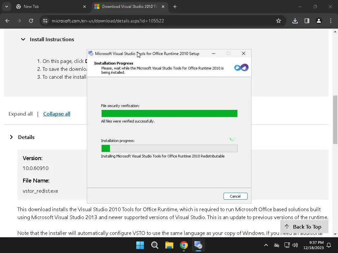Open Windows Search from taskbar
Image resolution: width=338 pixels, height=253 pixels.
[x=155, y=245]
